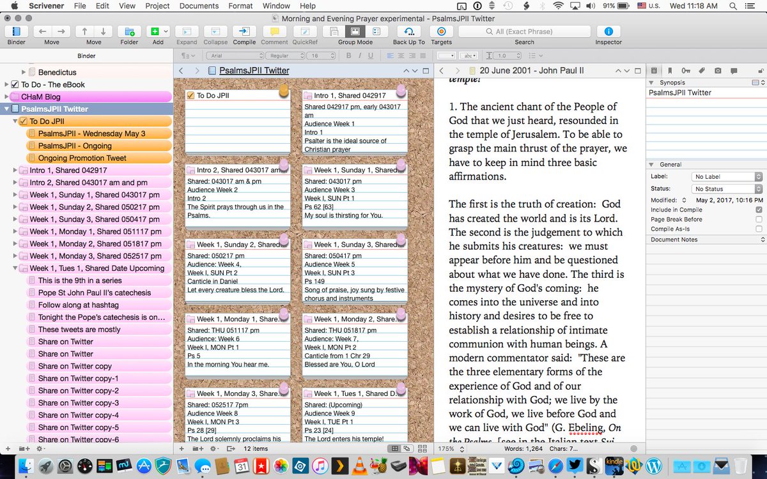Switch corkboard to freeform mode in footer
The height and width of the screenshot is (479, 767).
[408, 449]
